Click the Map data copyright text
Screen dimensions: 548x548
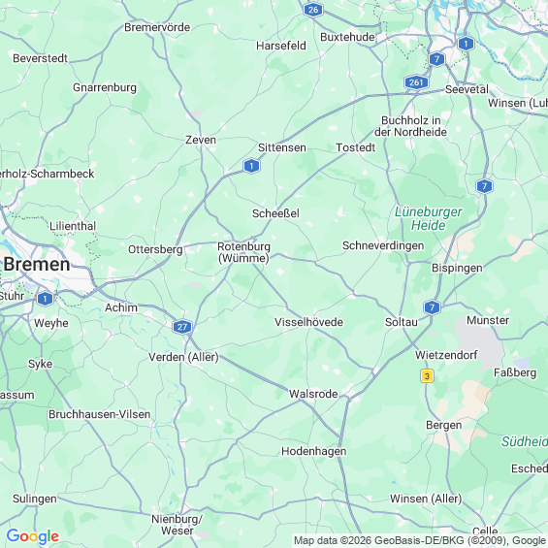point(420,540)
